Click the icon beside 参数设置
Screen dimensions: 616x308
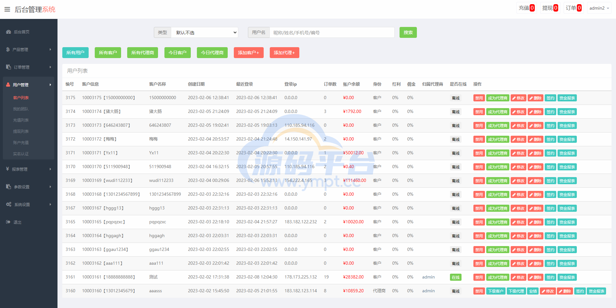tap(9, 187)
